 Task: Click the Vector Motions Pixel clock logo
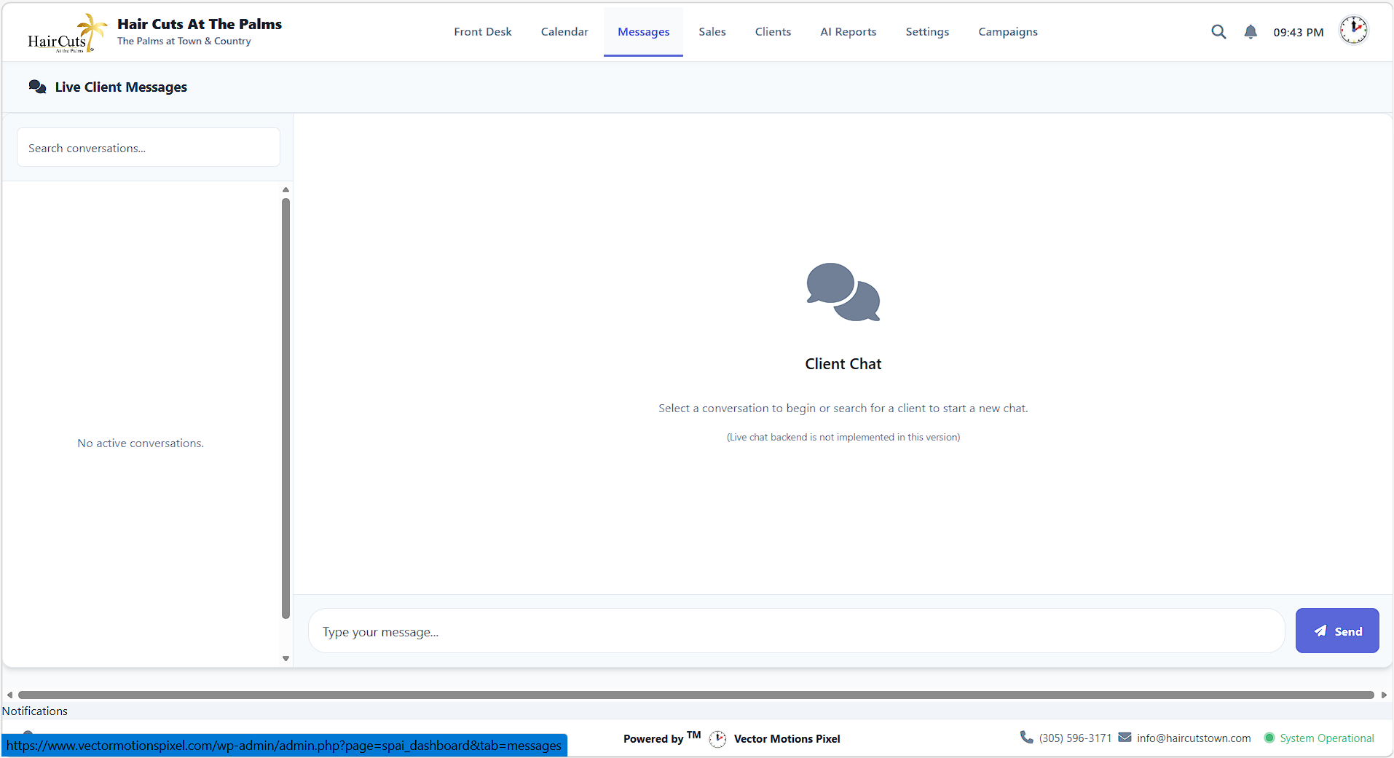[717, 738]
